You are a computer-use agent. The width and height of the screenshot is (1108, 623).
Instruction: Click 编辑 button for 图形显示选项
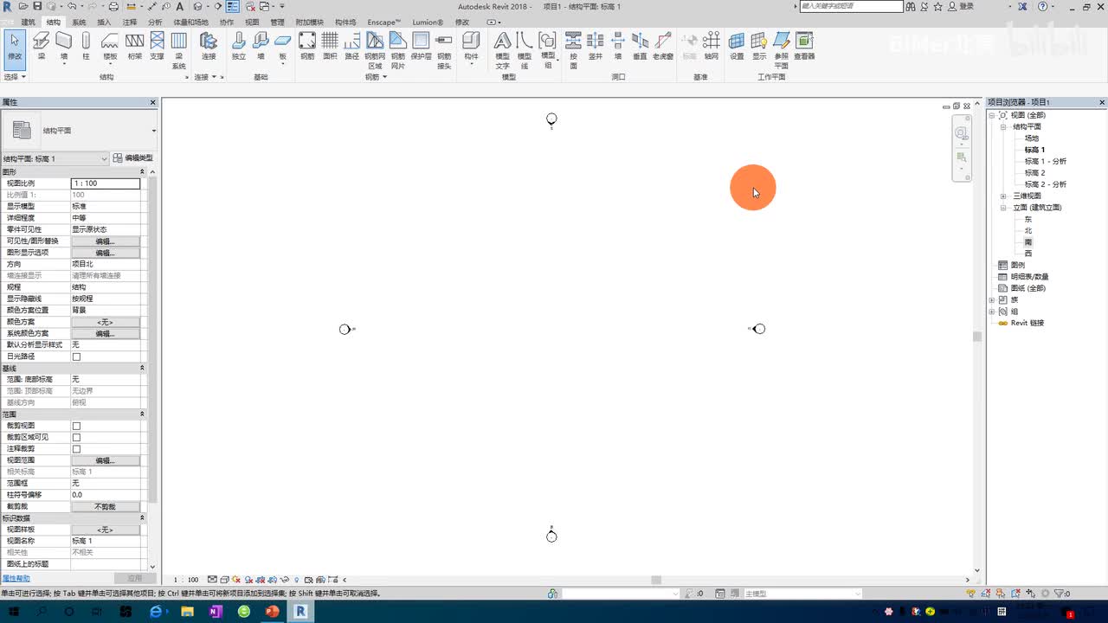[x=105, y=253]
